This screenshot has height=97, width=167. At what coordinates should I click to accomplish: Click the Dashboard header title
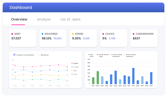(21, 7)
